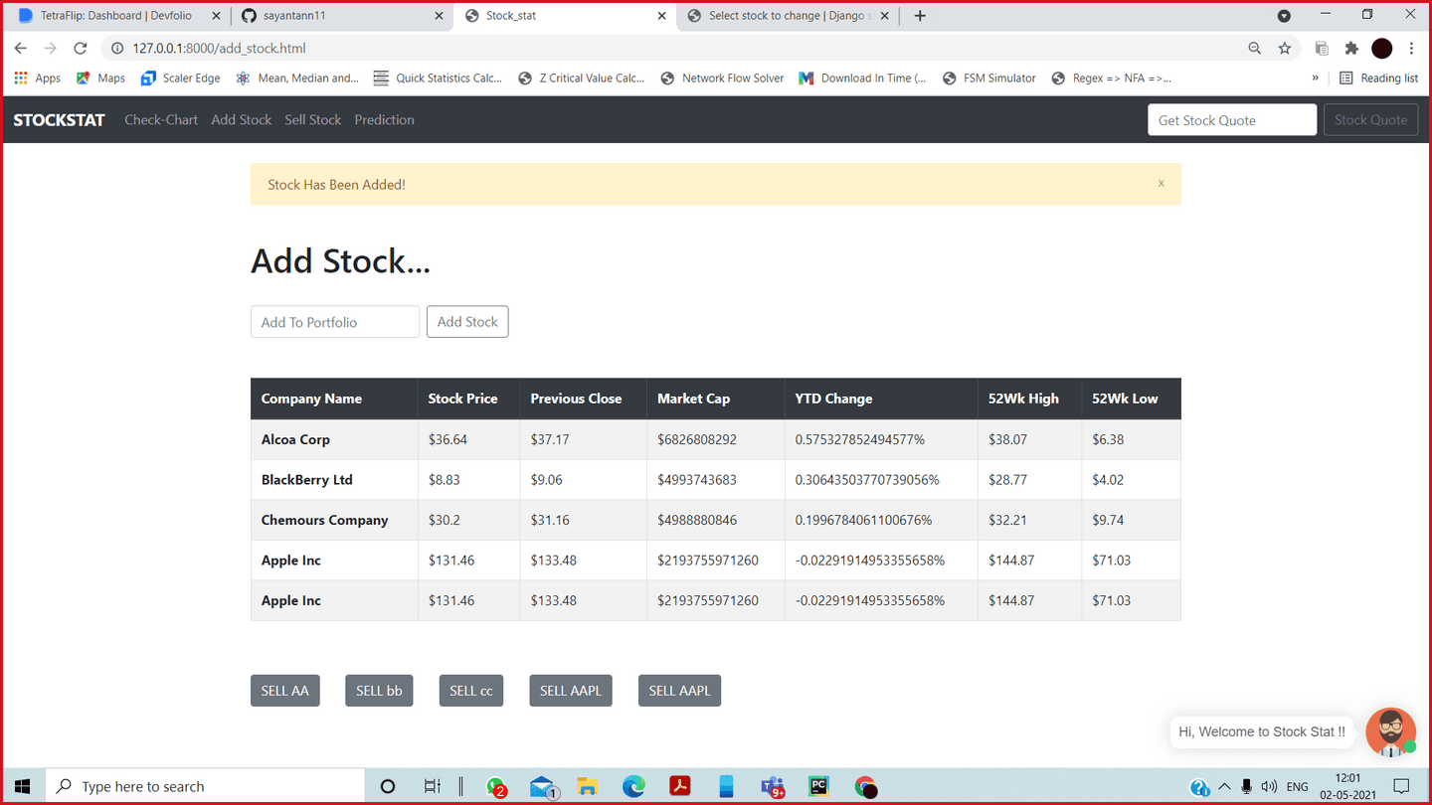Viewport: 1432px width, 805px height.
Task: Open the Maps bookmark
Action: click(x=100, y=78)
